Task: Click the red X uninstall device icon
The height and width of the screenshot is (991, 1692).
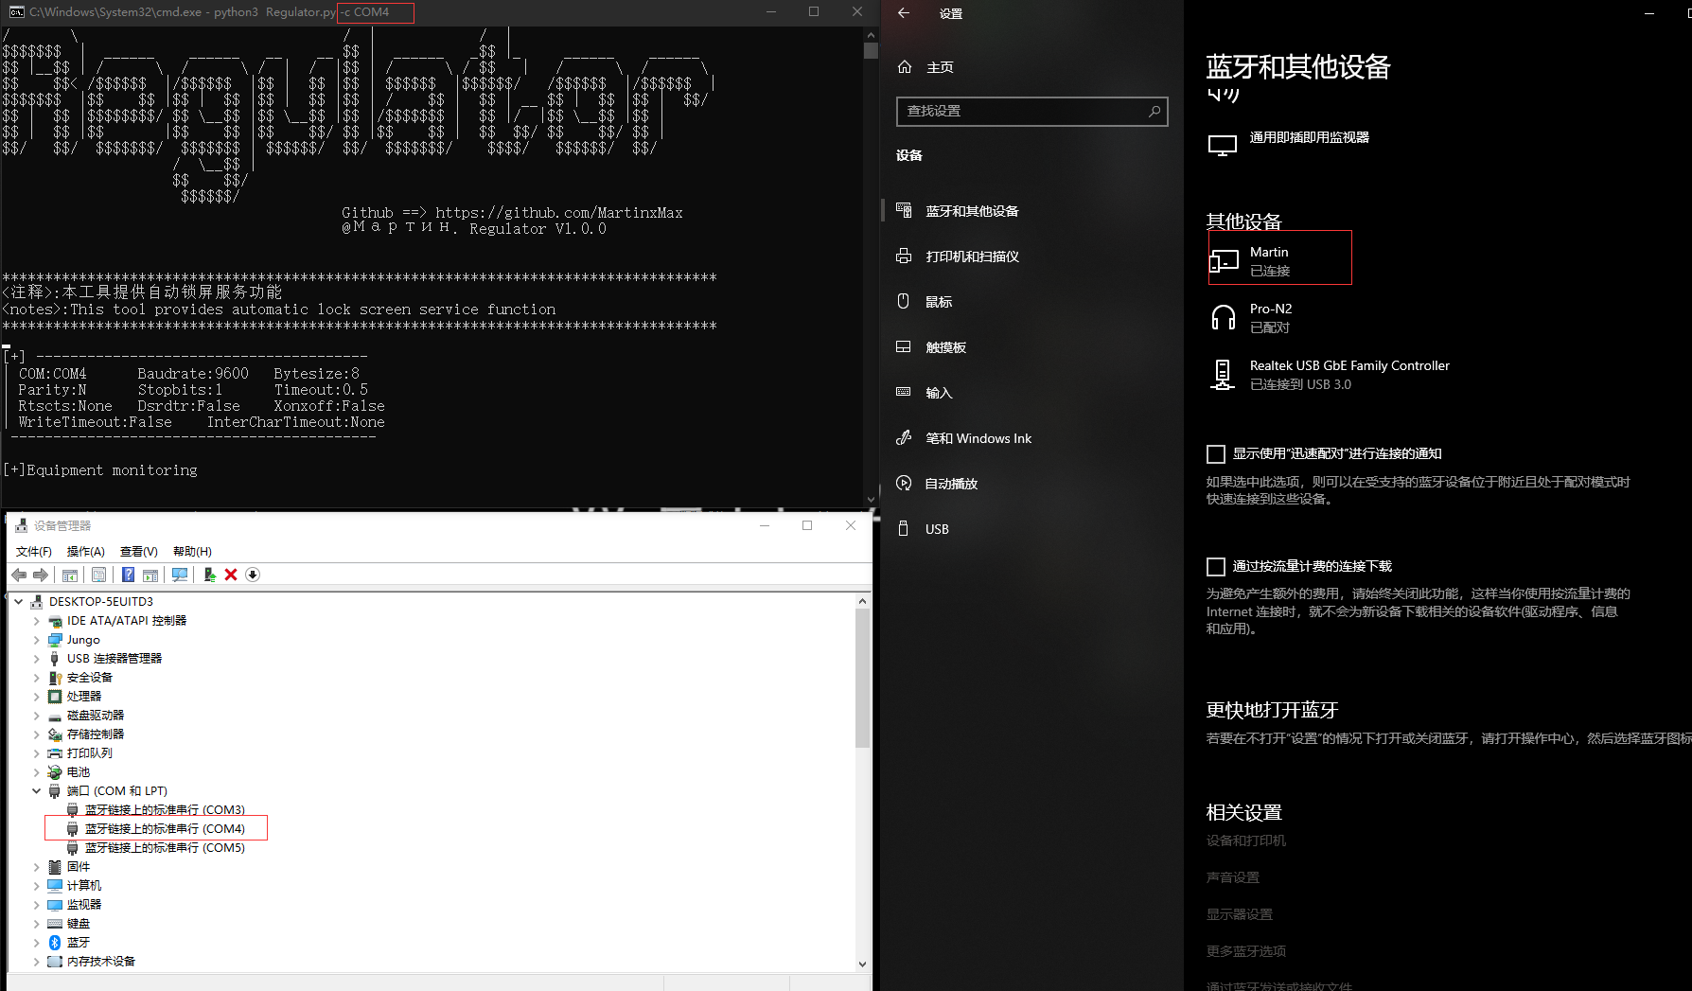Action: click(231, 575)
